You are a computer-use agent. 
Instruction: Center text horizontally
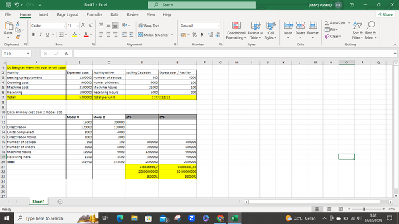click(x=108, y=35)
